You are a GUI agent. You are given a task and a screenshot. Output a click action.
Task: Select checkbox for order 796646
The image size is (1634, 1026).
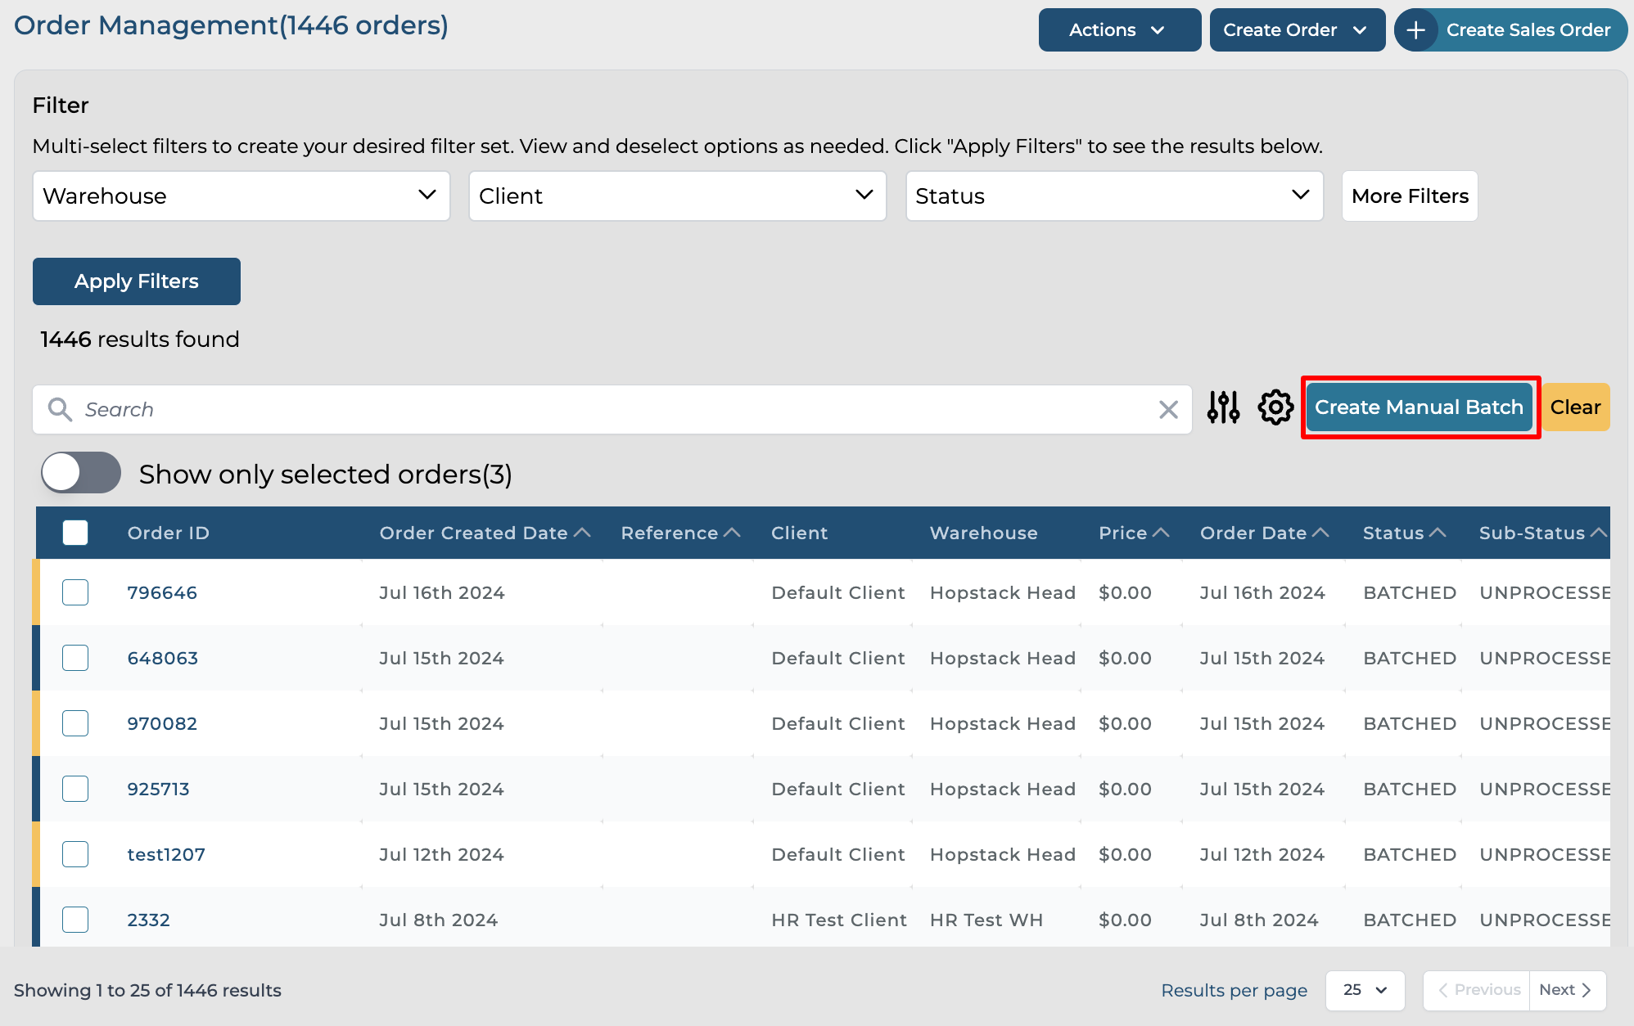(x=75, y=592)
